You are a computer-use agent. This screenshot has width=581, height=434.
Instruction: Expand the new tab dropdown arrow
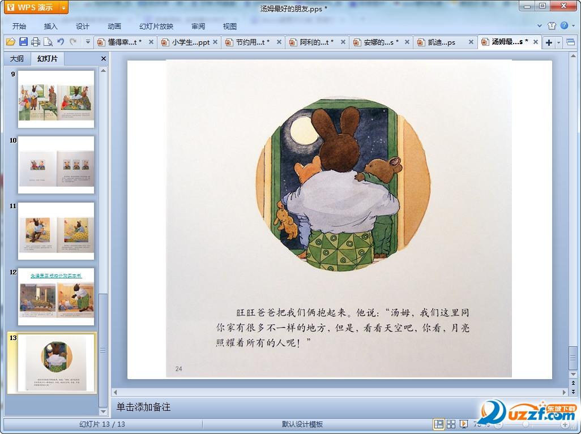pyautogui.click(x=558, y=42)
